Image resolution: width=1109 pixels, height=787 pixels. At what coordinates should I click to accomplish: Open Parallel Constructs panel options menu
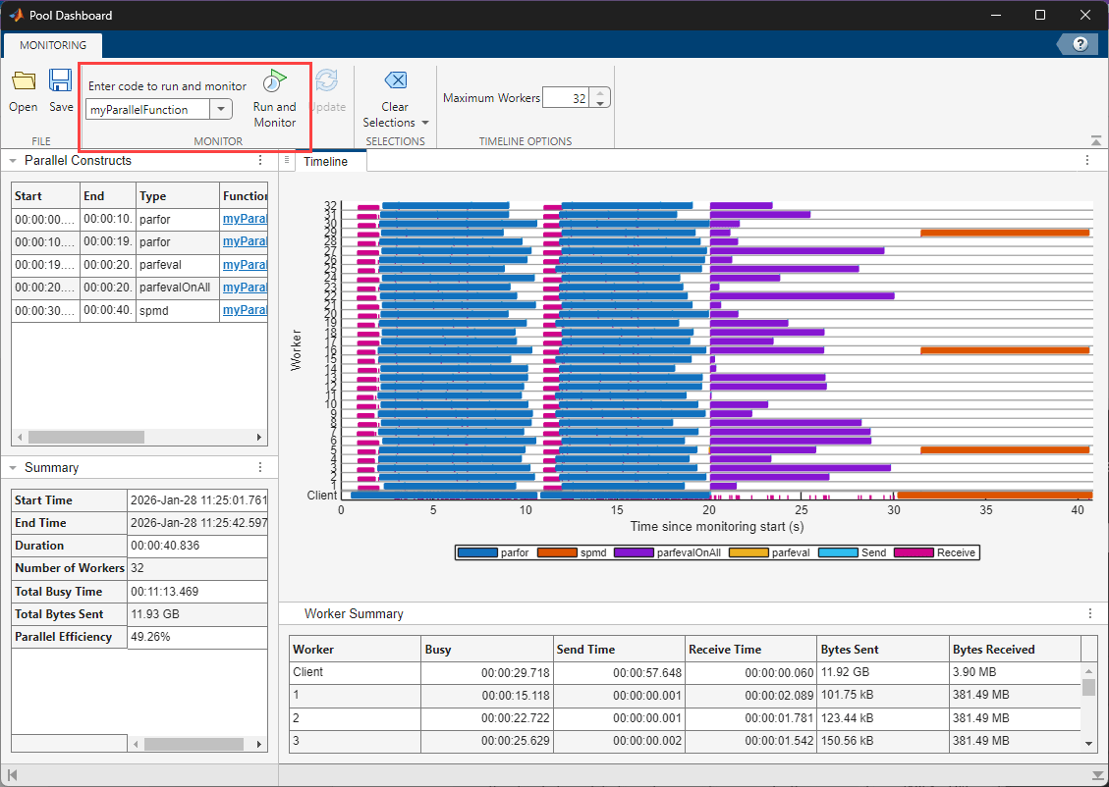click(261, 160)
